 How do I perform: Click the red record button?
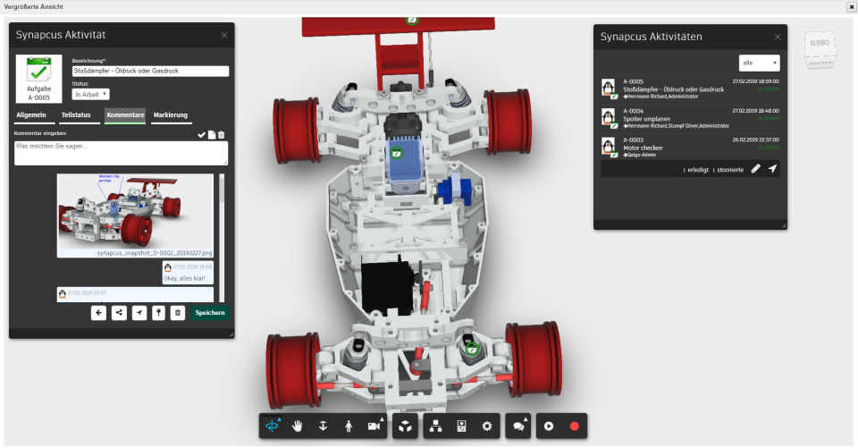(x=574, y=427)
